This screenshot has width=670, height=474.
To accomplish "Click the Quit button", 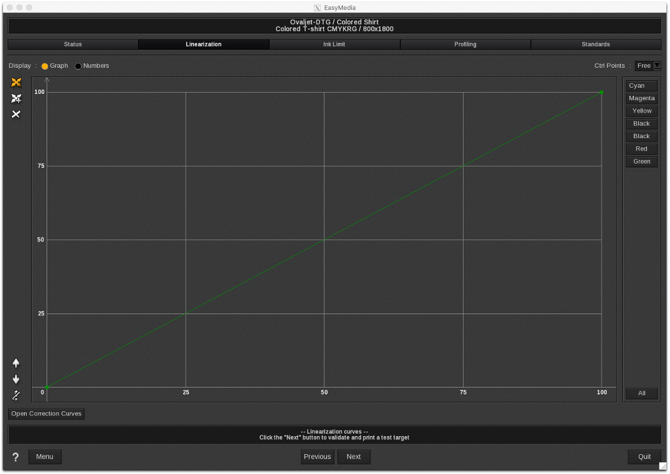I will pos(644,457).
